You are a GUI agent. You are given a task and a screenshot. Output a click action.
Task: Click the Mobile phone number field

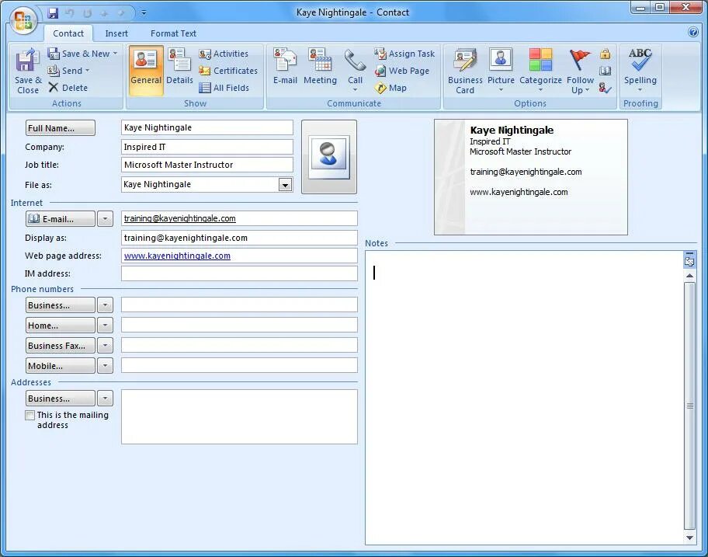coord(239,365)
